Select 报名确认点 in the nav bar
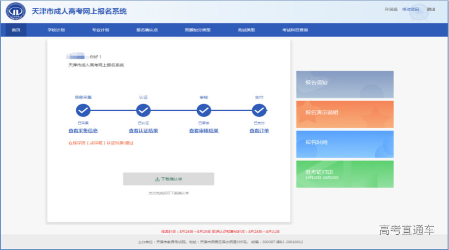The height and width of the screenshot is (250, 449). 147,30
